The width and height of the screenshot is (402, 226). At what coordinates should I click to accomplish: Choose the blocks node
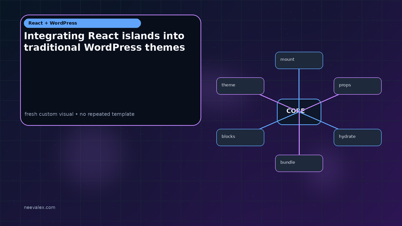[240, 137]
